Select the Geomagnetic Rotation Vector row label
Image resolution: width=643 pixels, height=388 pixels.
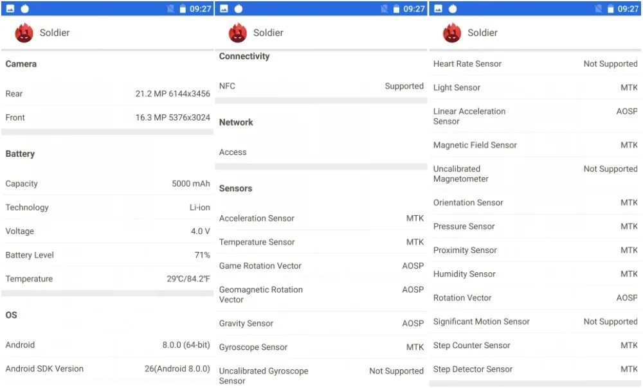(261, 295)
